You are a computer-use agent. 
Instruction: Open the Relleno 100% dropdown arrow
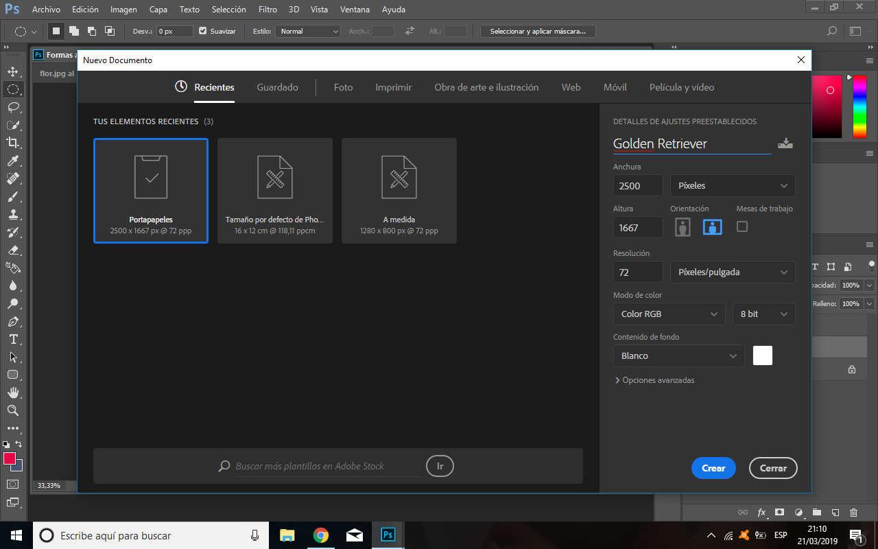coord(870,303)
